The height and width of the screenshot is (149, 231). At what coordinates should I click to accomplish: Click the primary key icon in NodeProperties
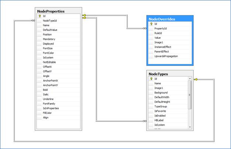[x=39, y=16]
